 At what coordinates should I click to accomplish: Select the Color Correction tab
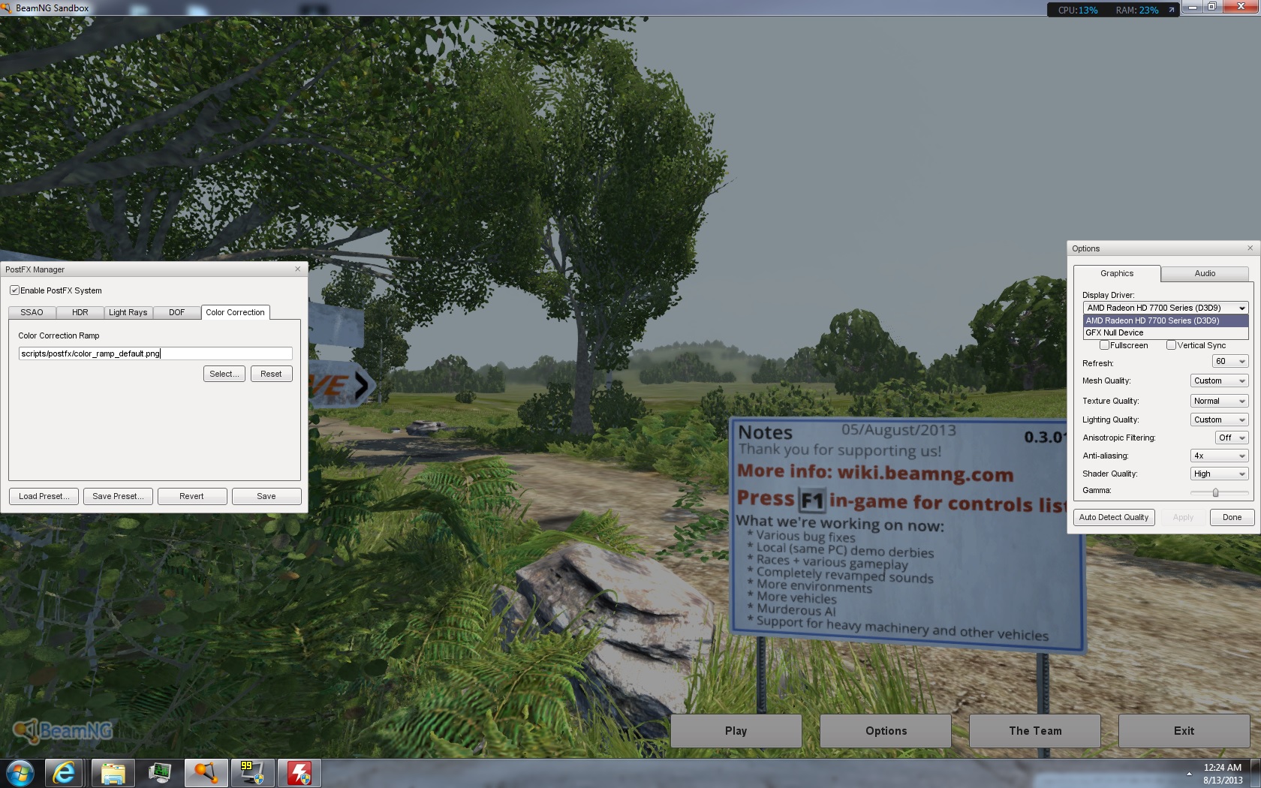235,312
